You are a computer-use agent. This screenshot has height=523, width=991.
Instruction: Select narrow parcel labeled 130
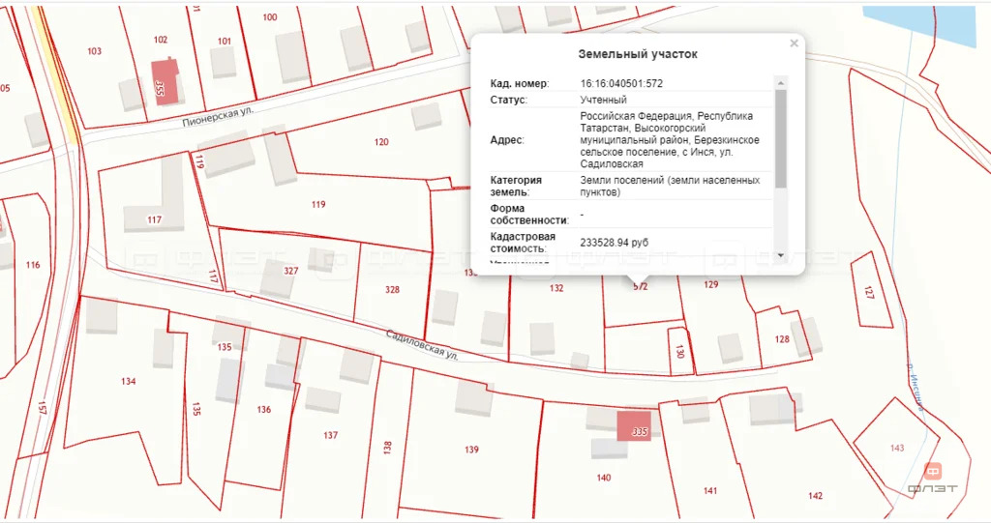coord(679,352)
